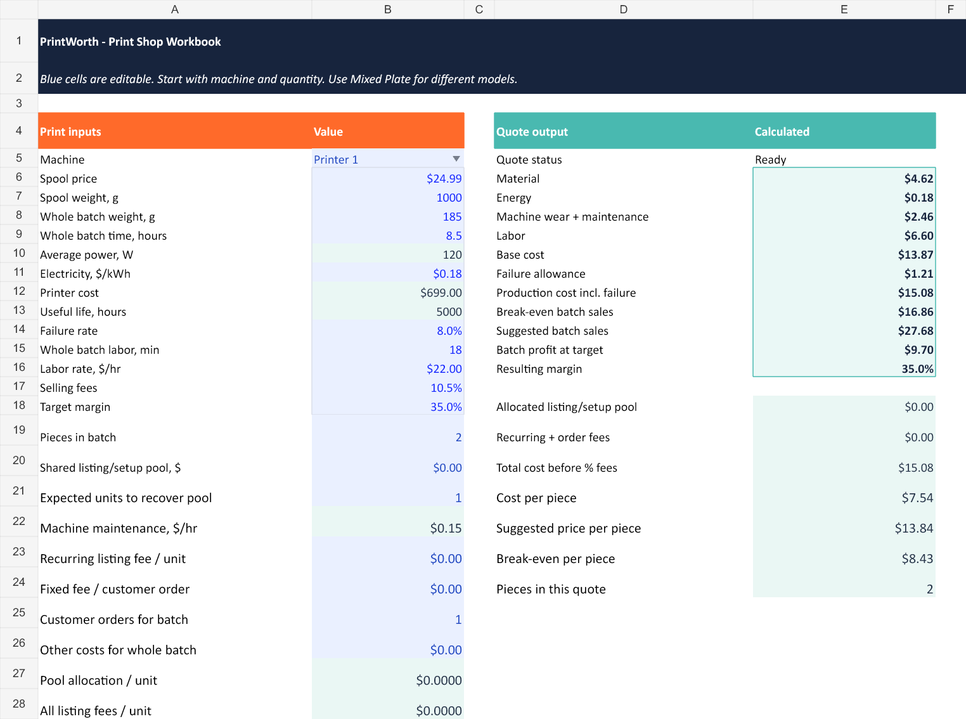Click the Print inputs header cell
The height and width of the screenshot is (719, 966).
coord(175,131)
